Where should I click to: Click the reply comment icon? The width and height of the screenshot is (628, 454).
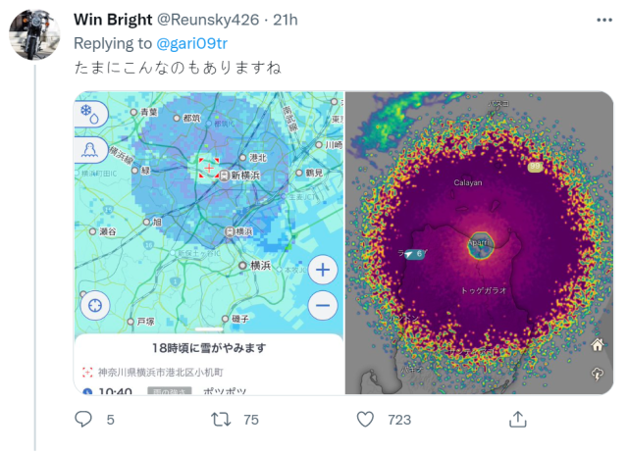coord(84,420)
